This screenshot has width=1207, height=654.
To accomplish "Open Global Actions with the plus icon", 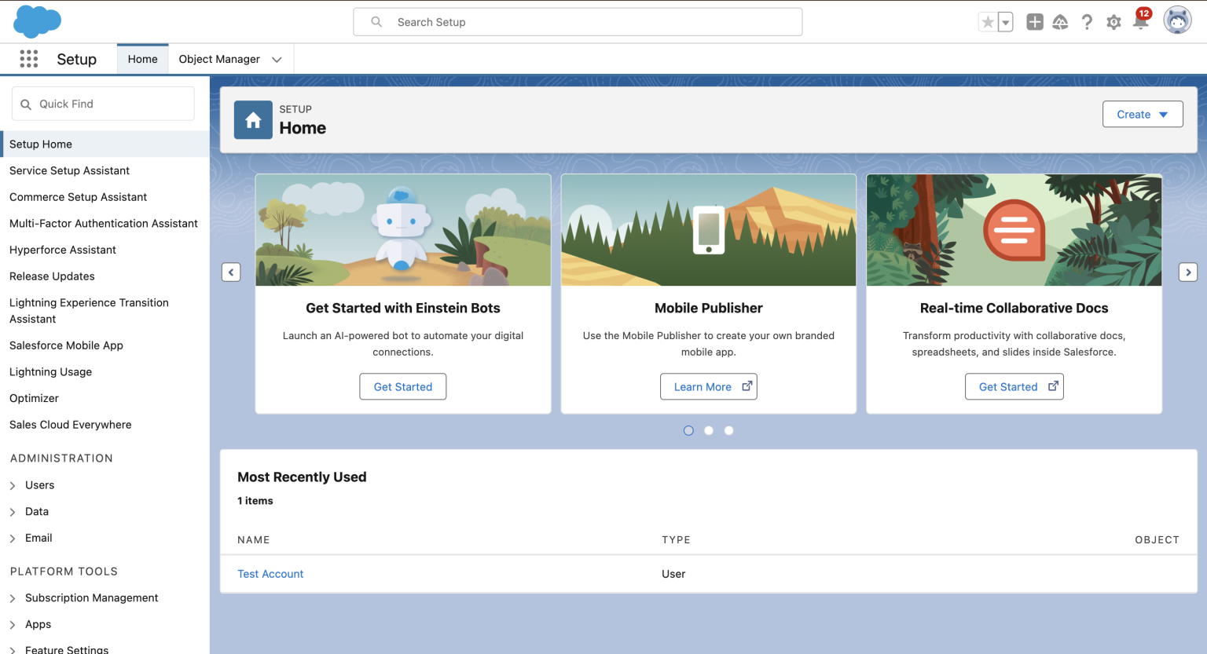I will click(x=1034, y=22).
